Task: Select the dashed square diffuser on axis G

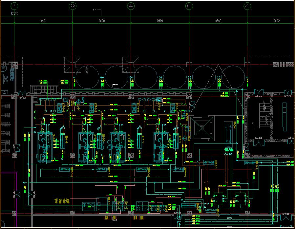Action: [73, 65]
